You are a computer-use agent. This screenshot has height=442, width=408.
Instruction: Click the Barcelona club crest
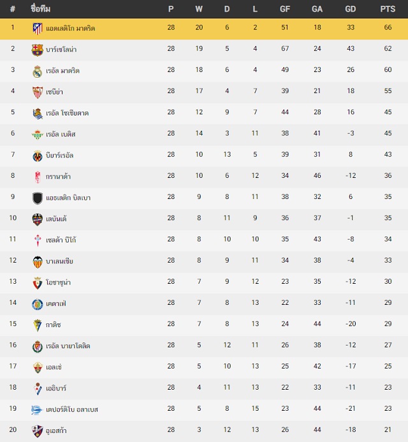38,50
